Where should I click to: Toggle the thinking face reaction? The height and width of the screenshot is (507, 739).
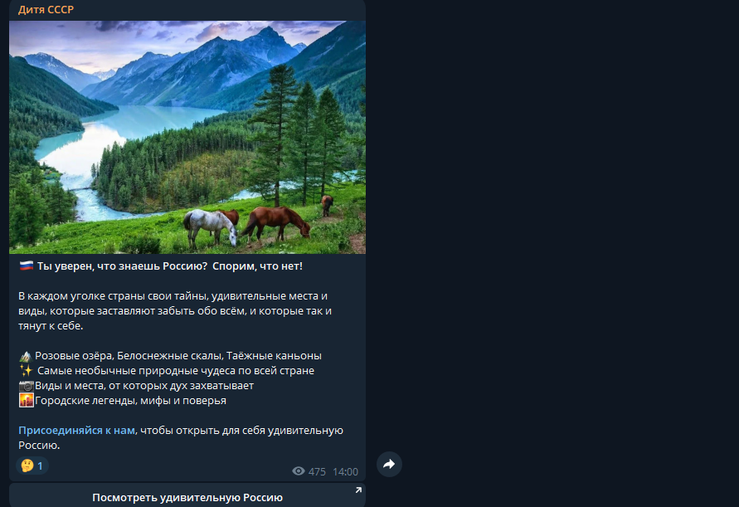click(x=32, y=466)
